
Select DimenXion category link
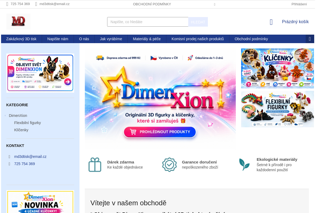coord(18,116)
